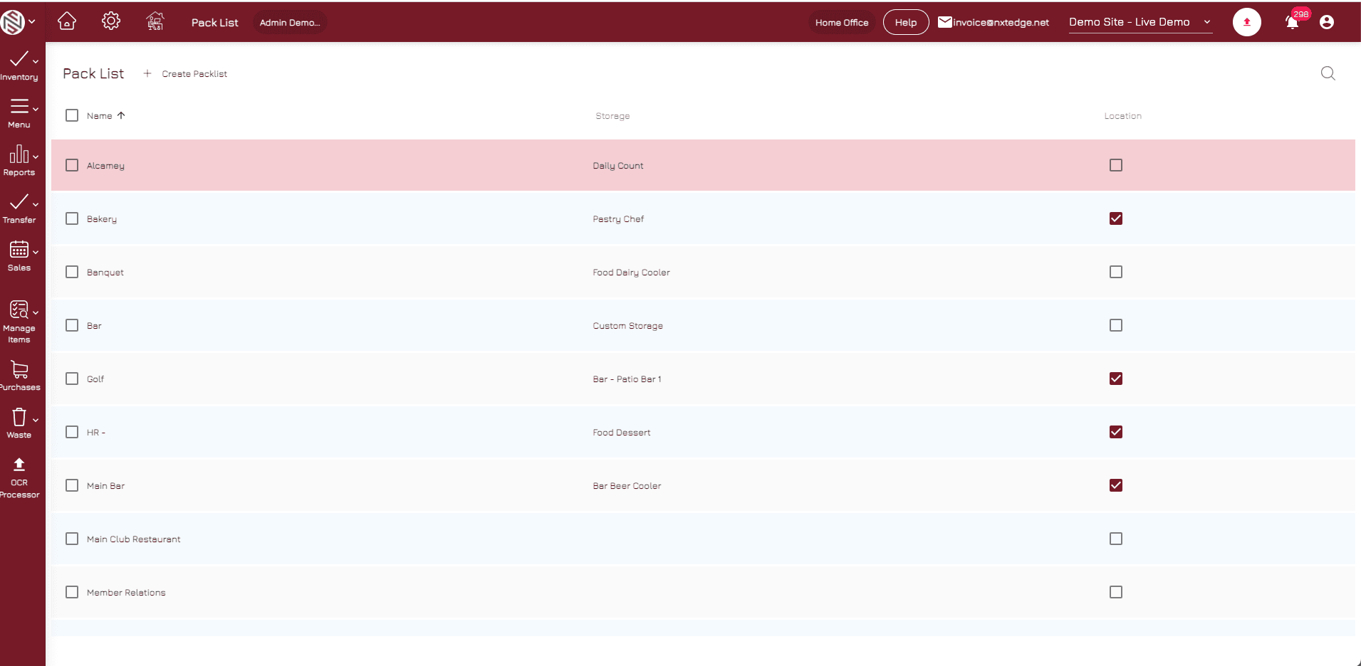Click the Food Dairy Cooler storage cell
The height and width of the screenshot is (666, 1361).
631,273
